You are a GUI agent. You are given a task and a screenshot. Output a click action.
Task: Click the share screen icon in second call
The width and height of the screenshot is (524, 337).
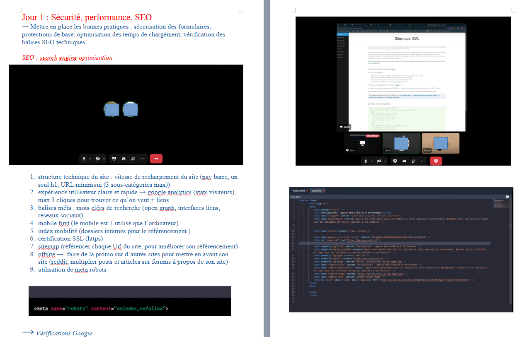(395, 161)
